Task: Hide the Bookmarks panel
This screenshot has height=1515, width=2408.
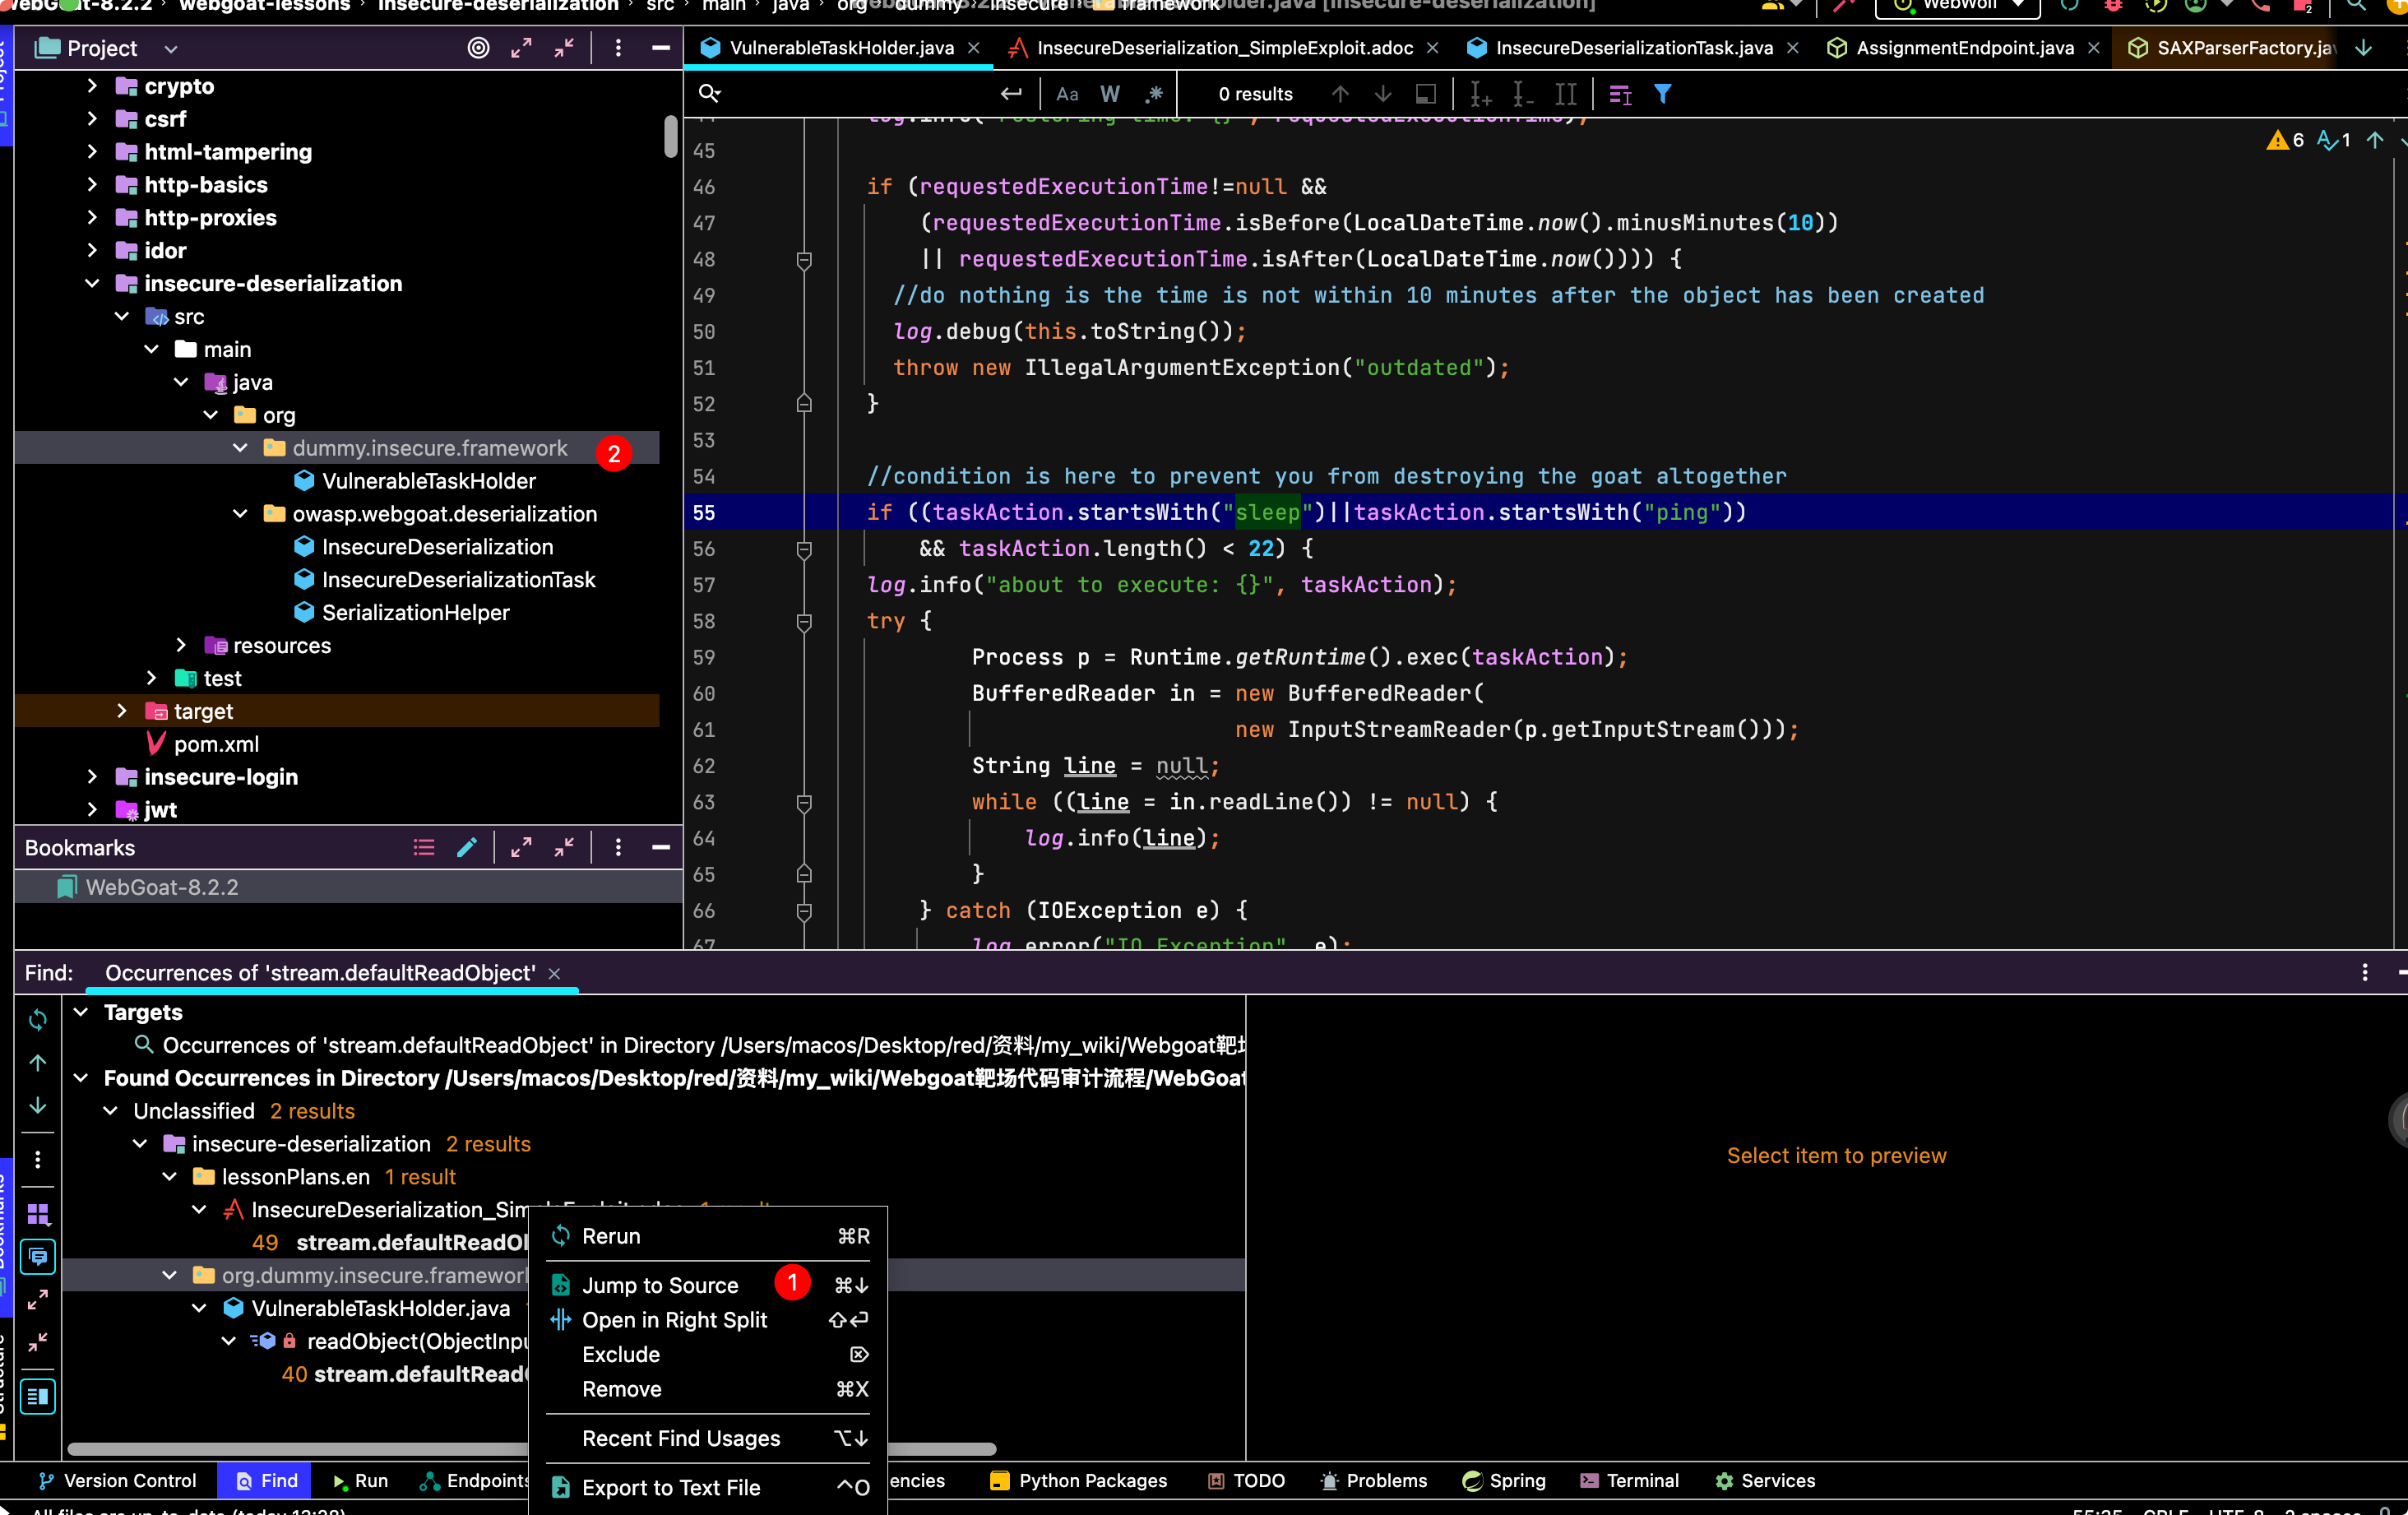Action: (x=660, y=847)
